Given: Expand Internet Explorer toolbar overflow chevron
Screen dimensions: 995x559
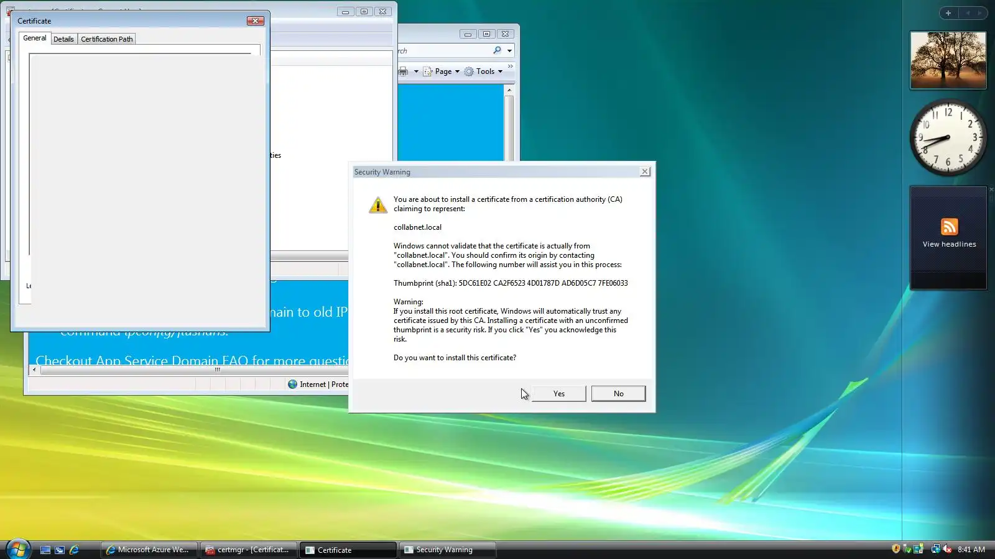Looking at the screenshot, I should pos(511,66).
